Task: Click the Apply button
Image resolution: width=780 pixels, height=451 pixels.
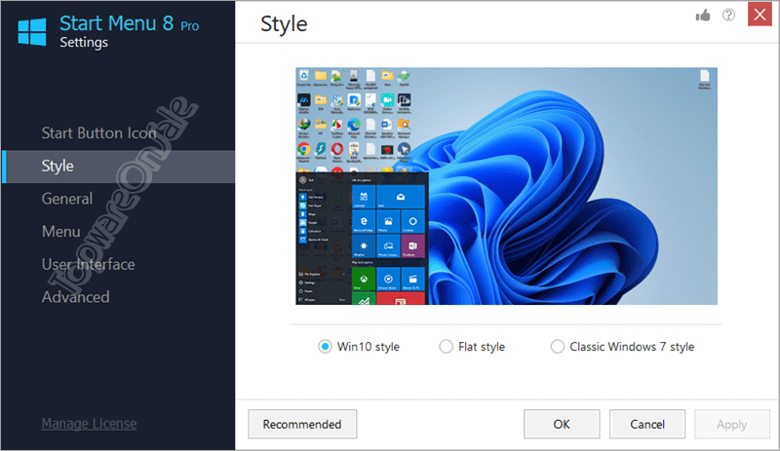Action: (x=732, y=424)
